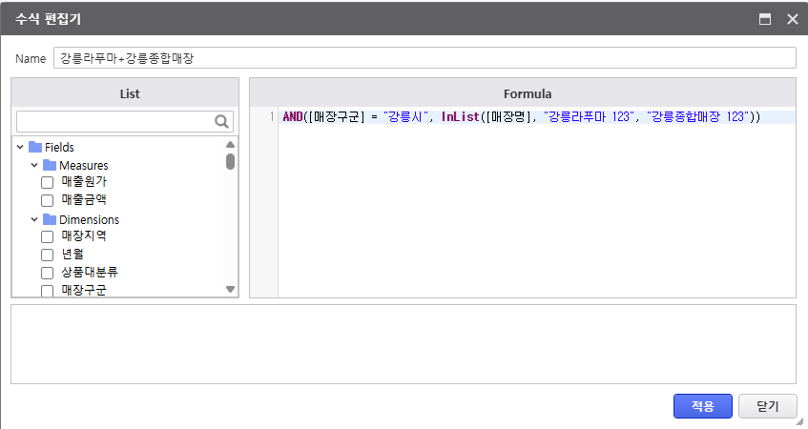The width and height of the screenshot is (808, 429).
Task: Collapse the Fields tree node
Action: [x=20, y=147]
